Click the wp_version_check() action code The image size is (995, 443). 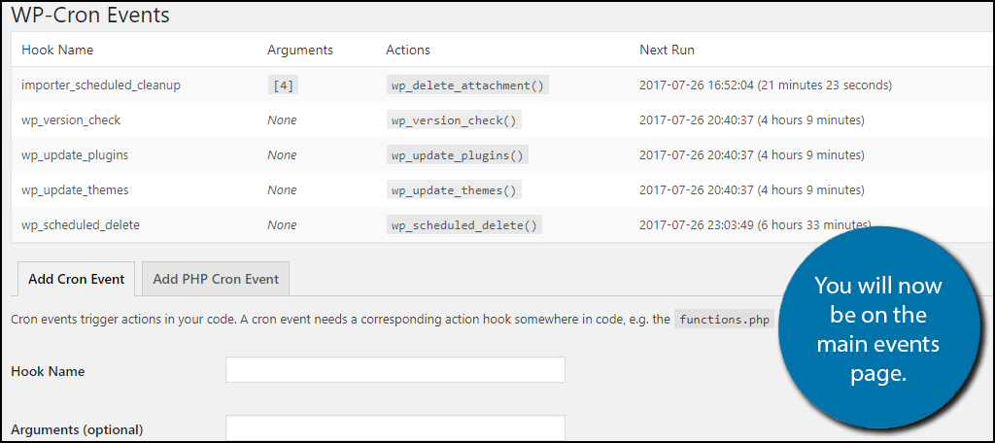(x=454, y=120)
